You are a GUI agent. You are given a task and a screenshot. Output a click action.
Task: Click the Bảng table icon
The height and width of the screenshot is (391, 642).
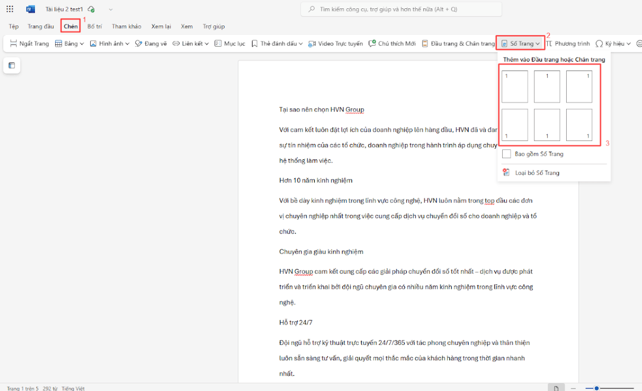click(x=59, y=43)
